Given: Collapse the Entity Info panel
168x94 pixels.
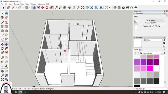Looking at the screenshot, I should pyautogui.click(x=135, y=13).
